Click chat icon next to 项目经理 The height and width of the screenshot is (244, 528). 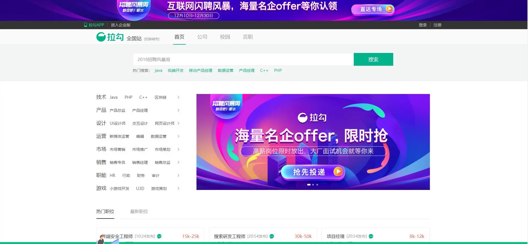(x=371, y=236)
